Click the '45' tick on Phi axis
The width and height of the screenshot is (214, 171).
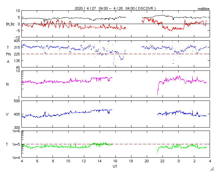[x=18, y=67]
